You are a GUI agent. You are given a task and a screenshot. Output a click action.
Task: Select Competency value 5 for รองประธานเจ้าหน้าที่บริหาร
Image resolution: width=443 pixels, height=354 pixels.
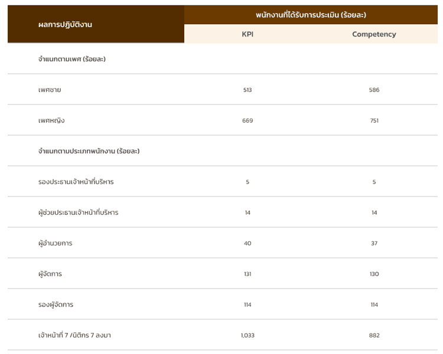tap(374, 182)
